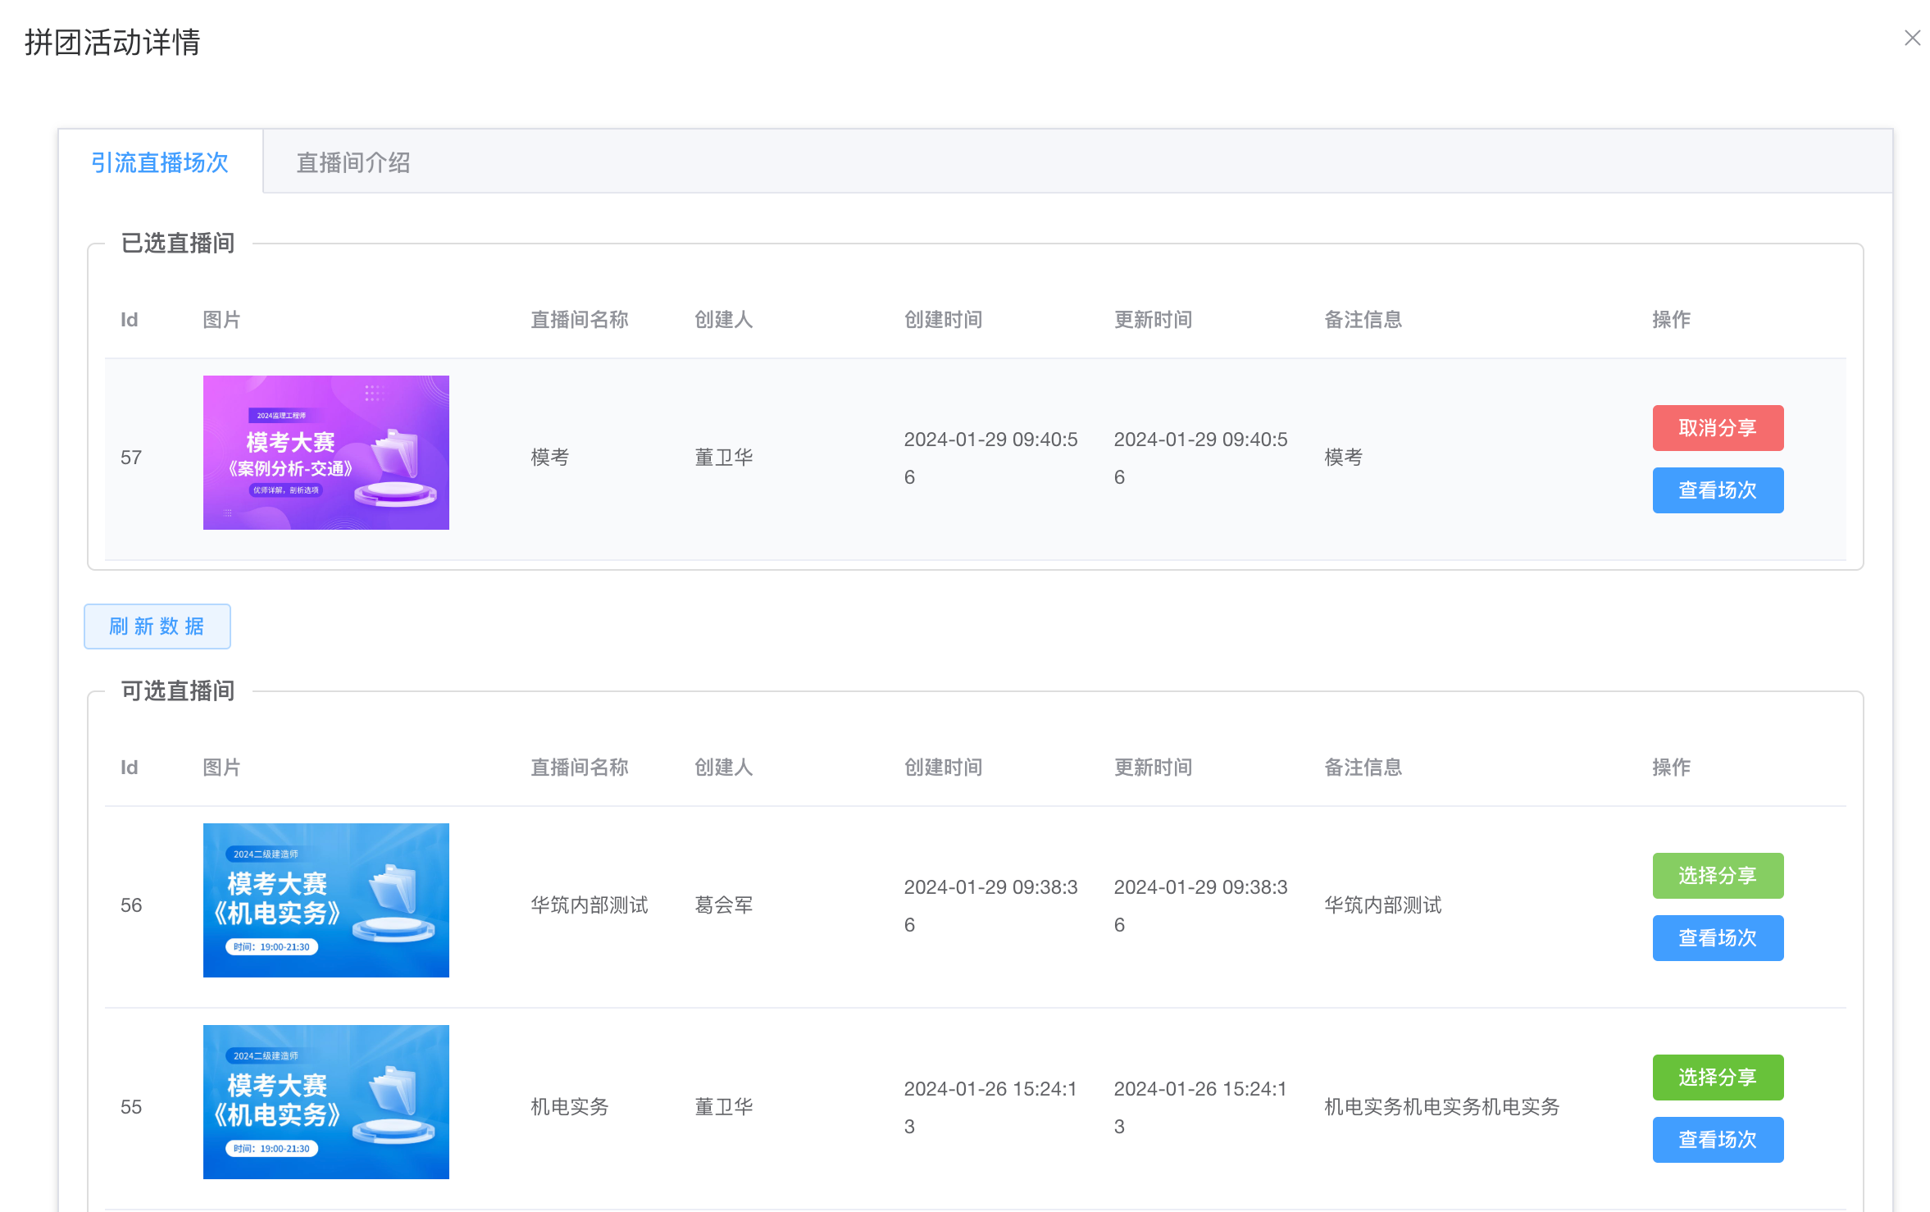Click creator name 葛会军
The height and width of the screenshot is (1212, 1930).
723,904
